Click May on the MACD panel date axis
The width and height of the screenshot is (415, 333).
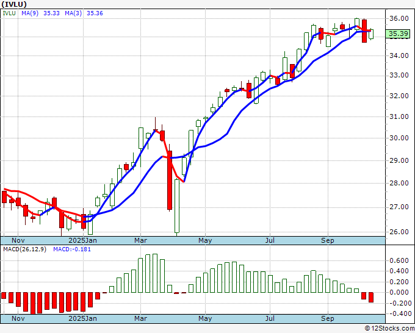click(x=205, y=318)
